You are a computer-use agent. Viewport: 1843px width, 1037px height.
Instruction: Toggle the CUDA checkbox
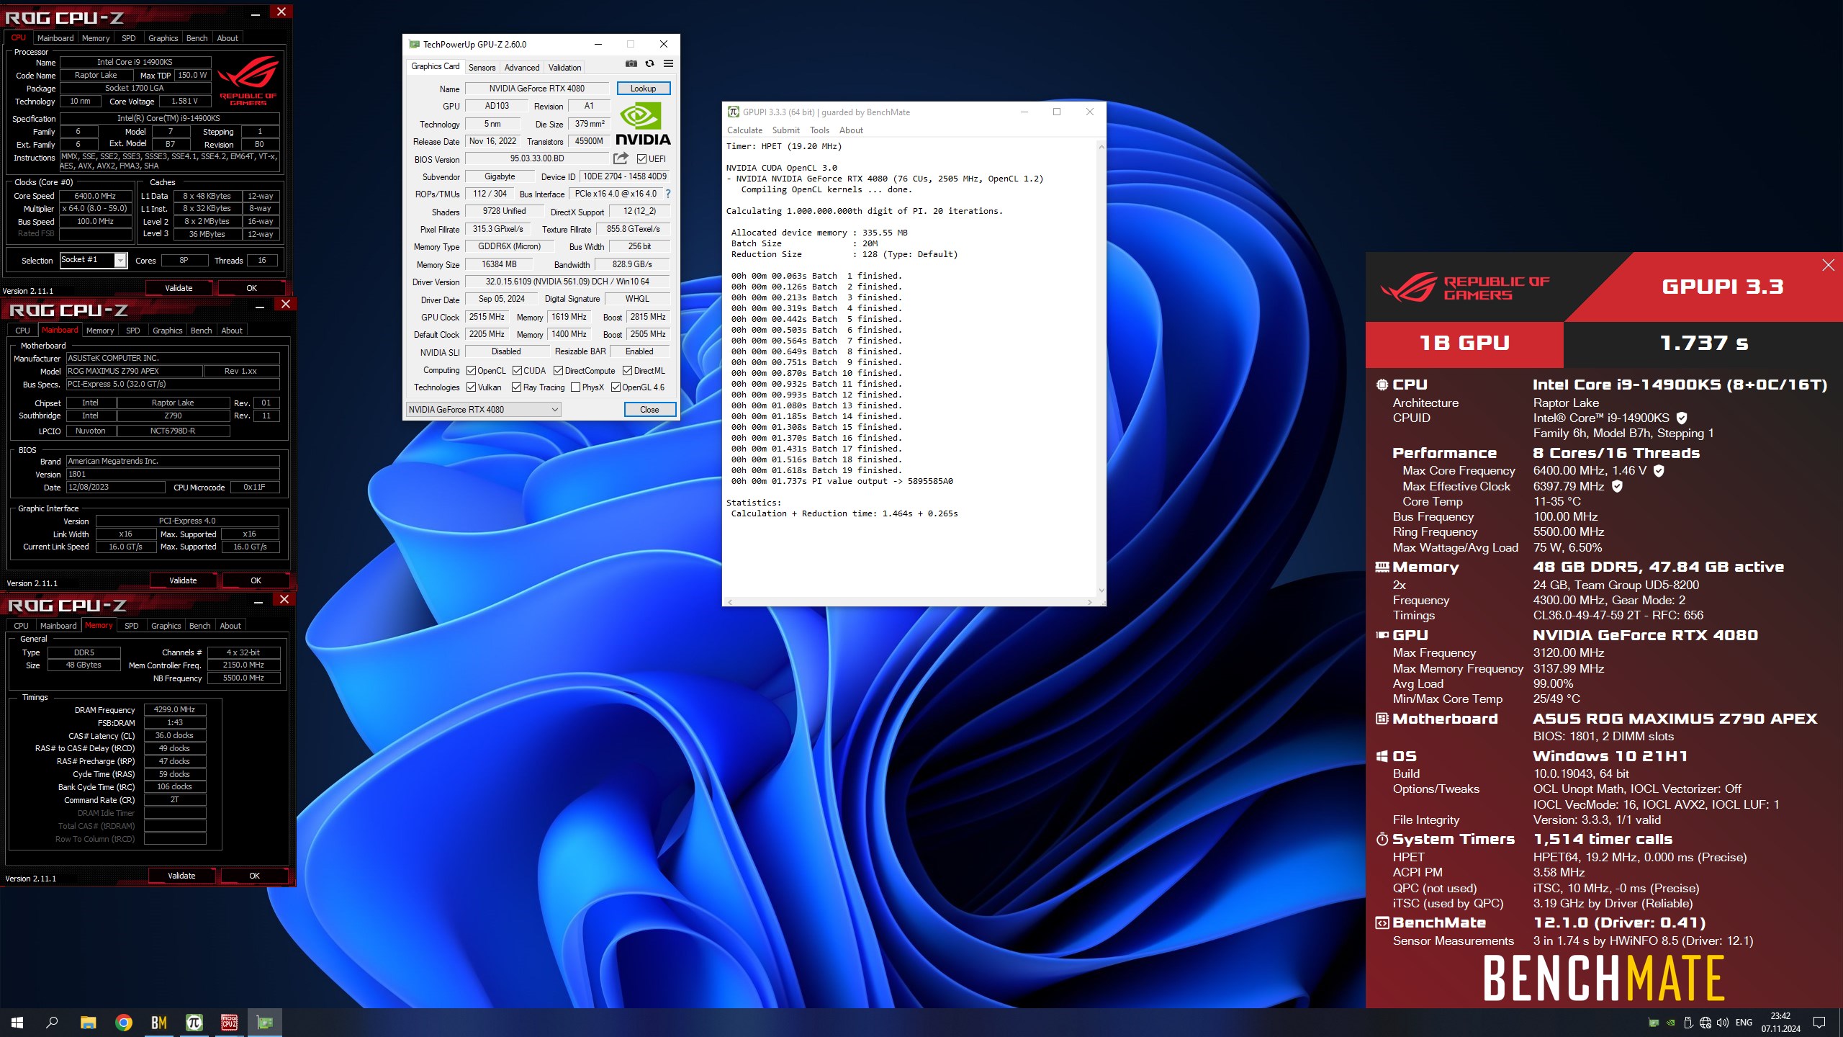coord(517,371)
